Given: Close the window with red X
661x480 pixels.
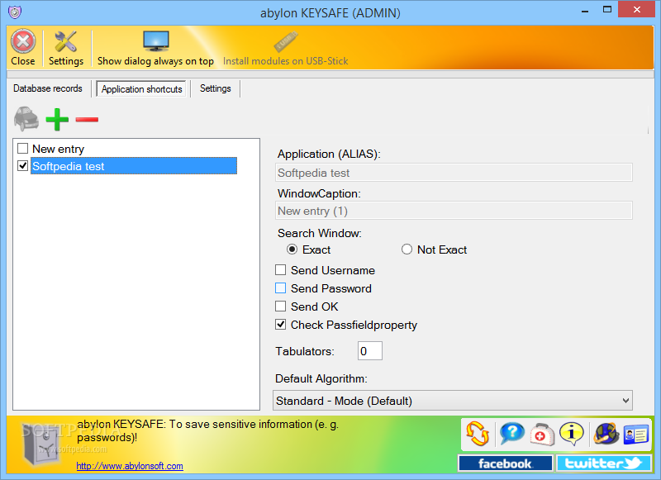Looking at the screenshot, I should point(636,9).
